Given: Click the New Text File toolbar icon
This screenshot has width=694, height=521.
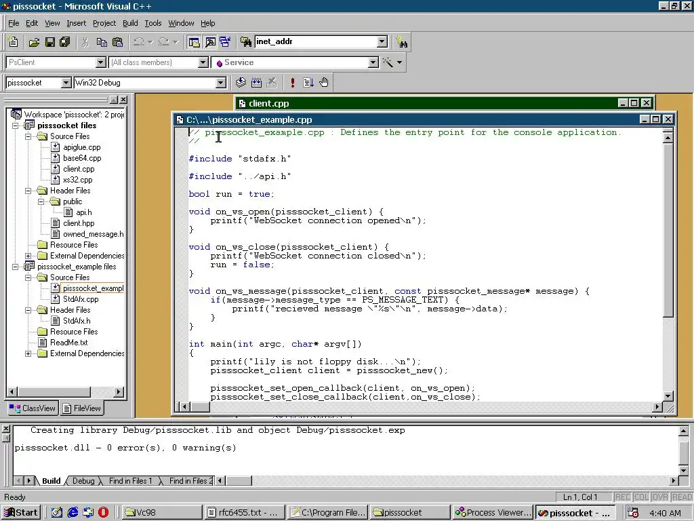Looking at the screenshot, I should pos(14,42).
